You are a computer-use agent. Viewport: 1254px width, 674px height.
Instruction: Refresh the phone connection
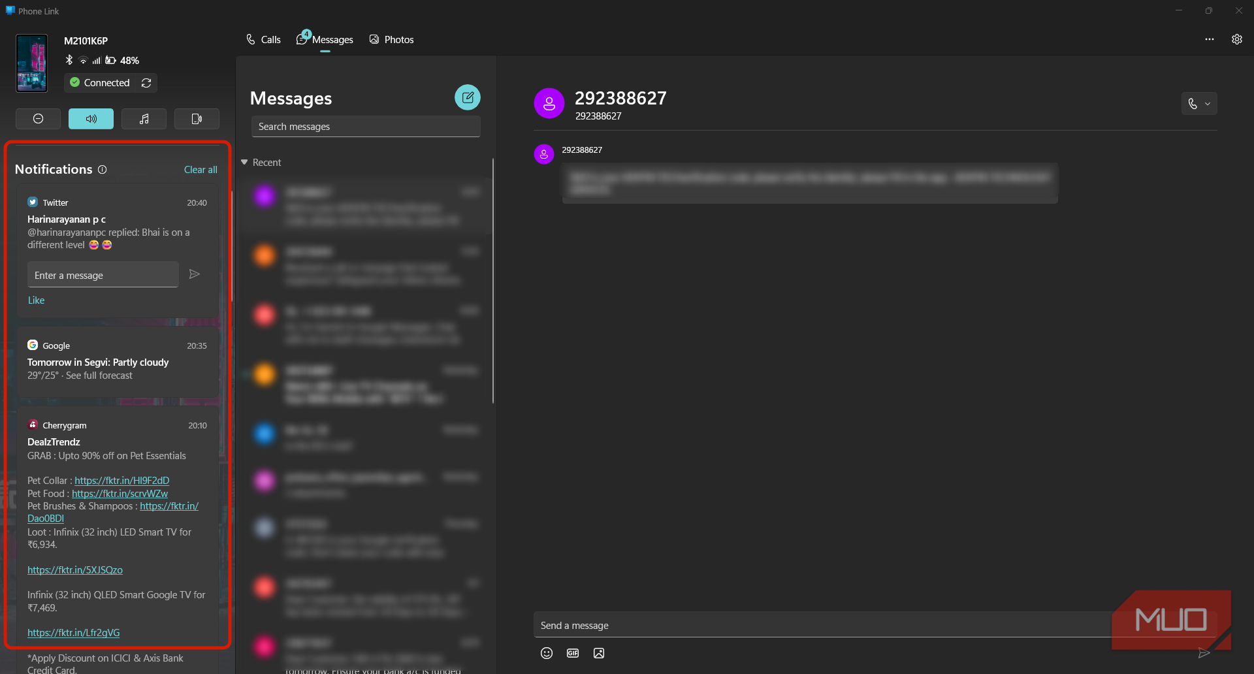coord(146,83)
